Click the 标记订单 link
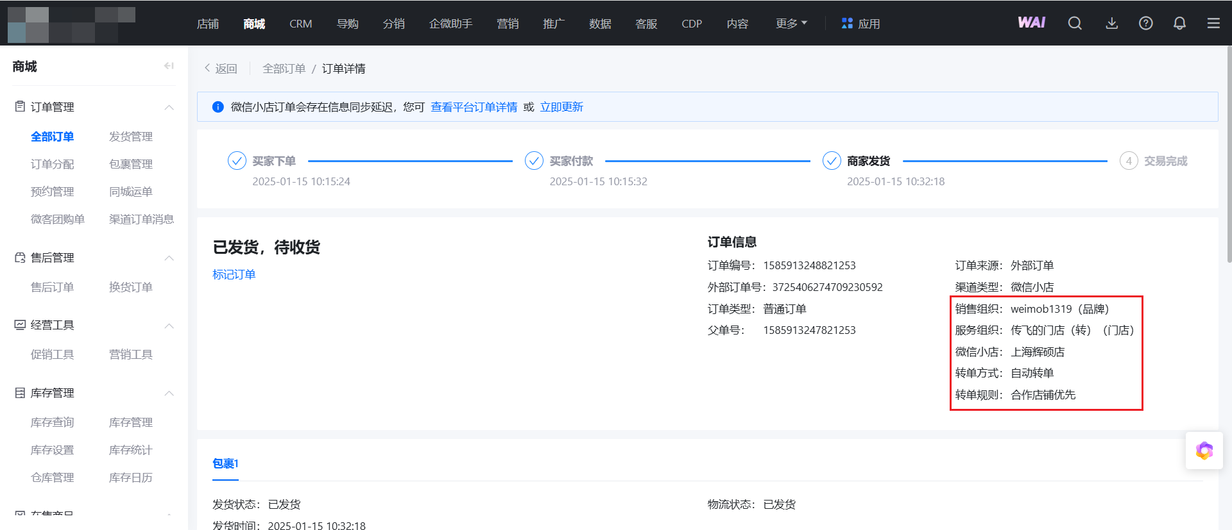 point(234,274)
